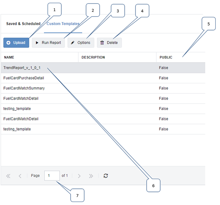The width and height of the screenshot is (220, 205).
Task: Click the Upload button
Action: click(16, 42)
